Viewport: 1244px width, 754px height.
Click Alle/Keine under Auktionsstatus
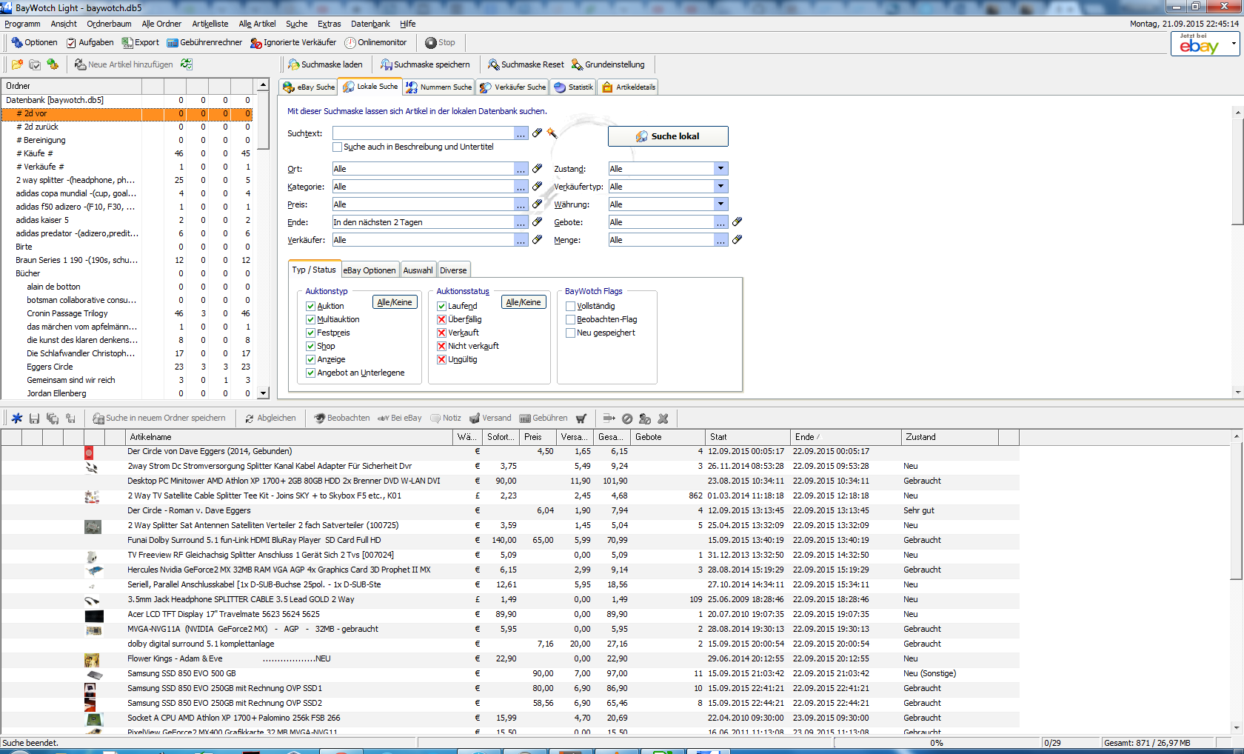click(524, 302)
